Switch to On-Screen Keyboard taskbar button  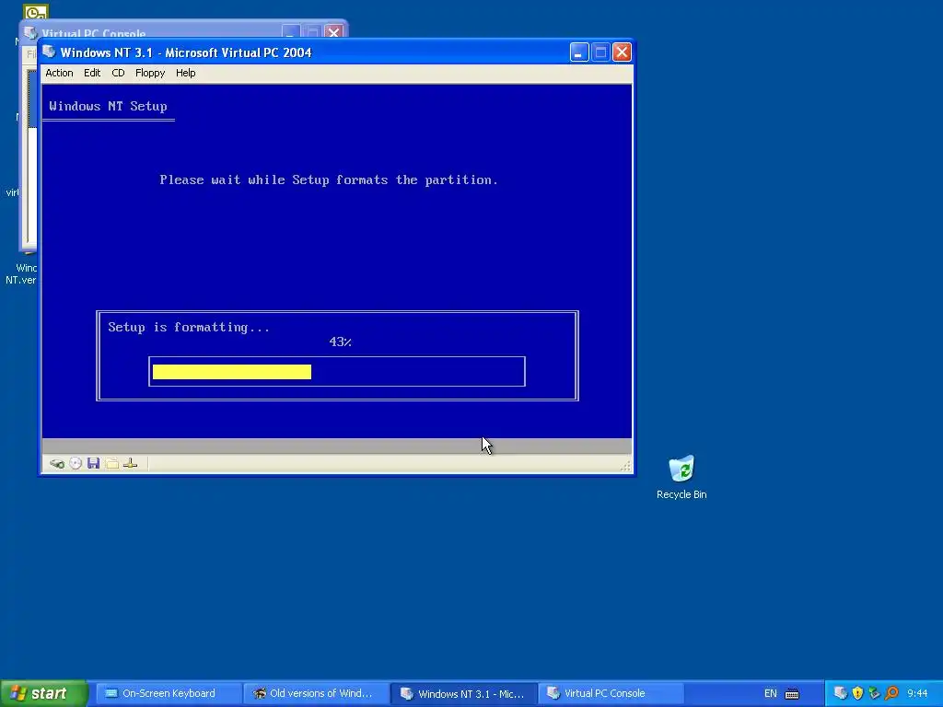pyautogui.click(x=169, y=693)
